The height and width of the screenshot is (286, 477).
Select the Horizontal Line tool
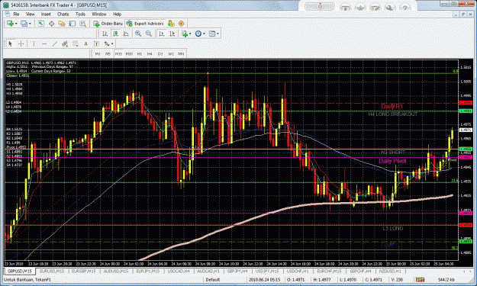pyautogui.click(x=44, y=43)
